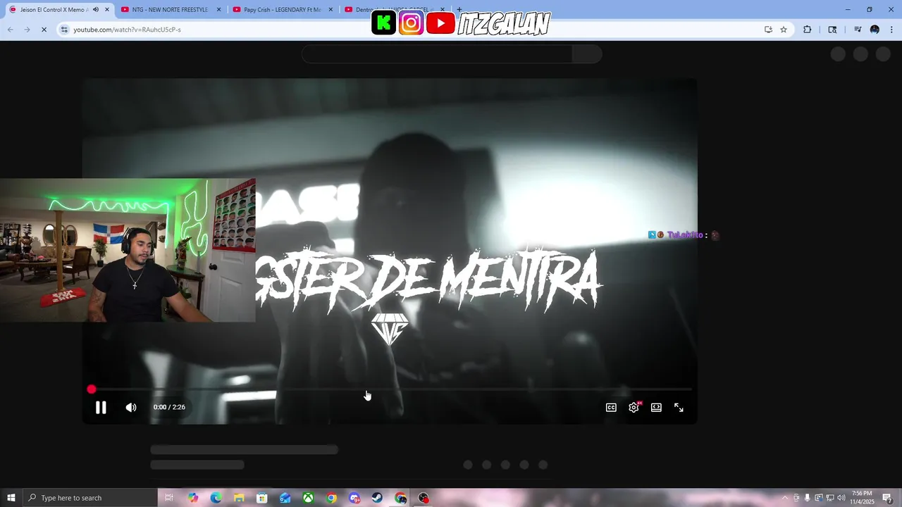
Task: Bookmark this page with the star icon
Action: 783,30
